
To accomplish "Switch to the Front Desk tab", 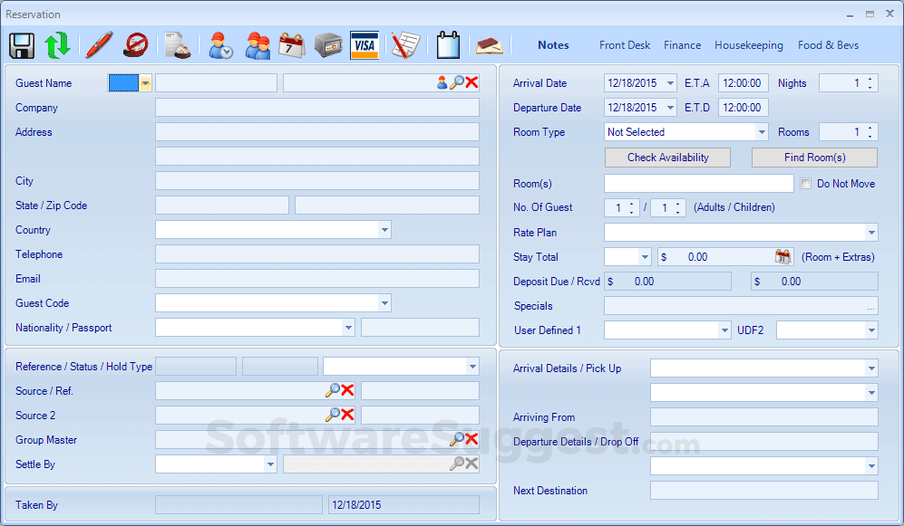I will [x=625, y=45].
